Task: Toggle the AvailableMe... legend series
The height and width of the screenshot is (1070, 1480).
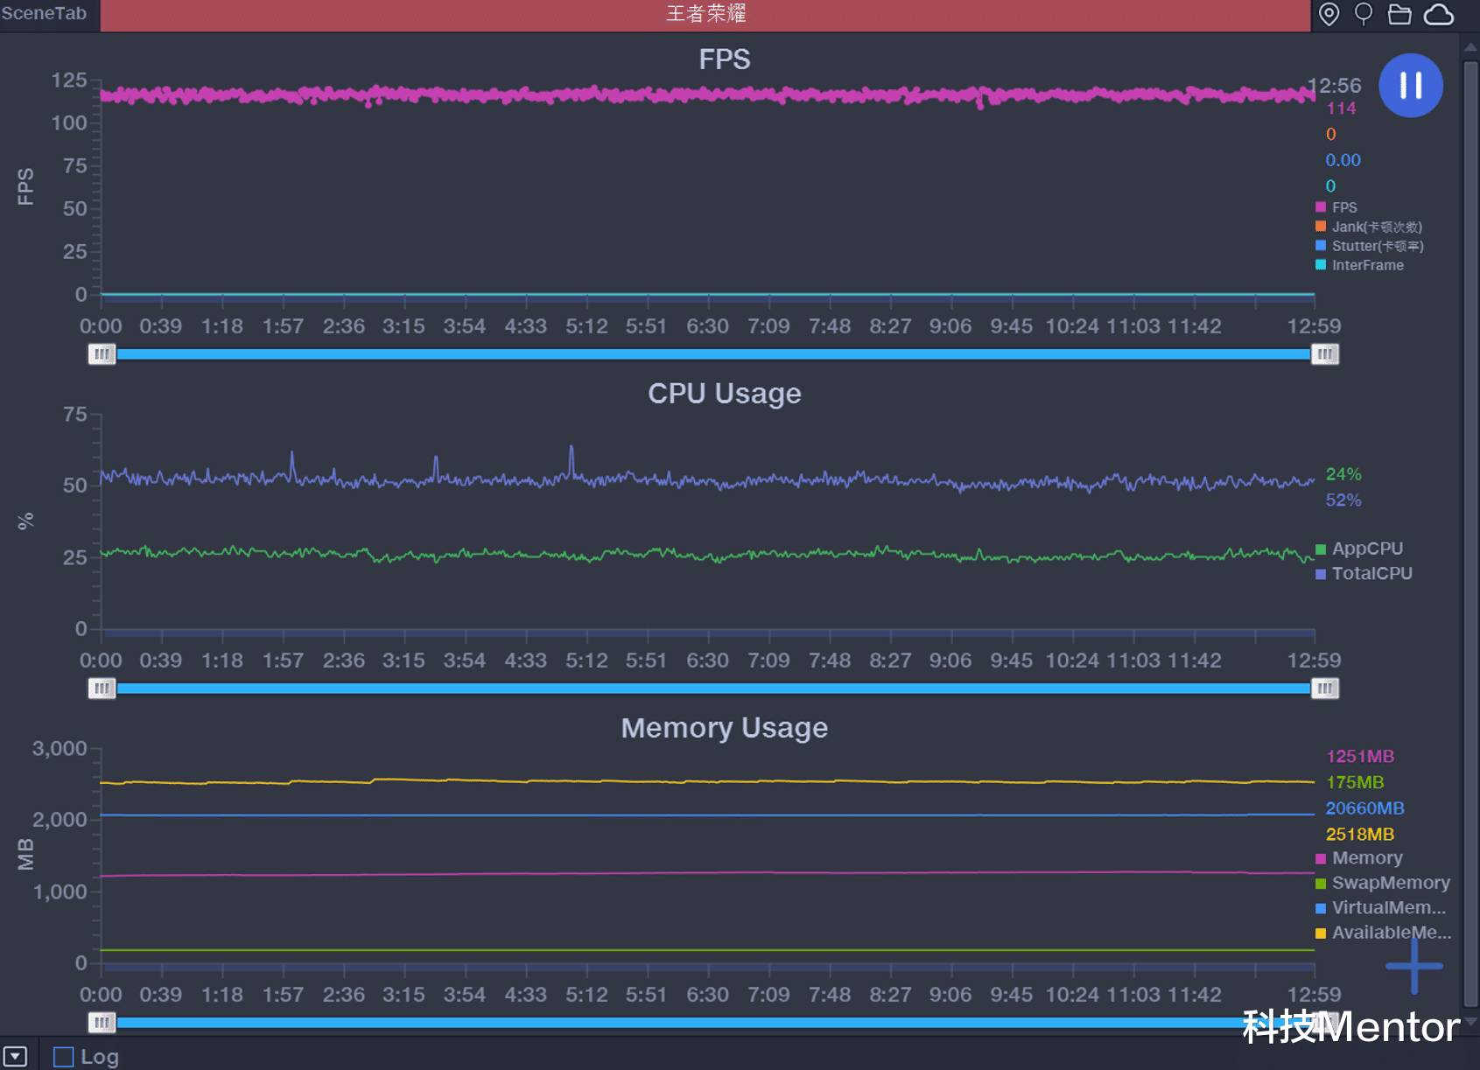Action: point(1384,933)
